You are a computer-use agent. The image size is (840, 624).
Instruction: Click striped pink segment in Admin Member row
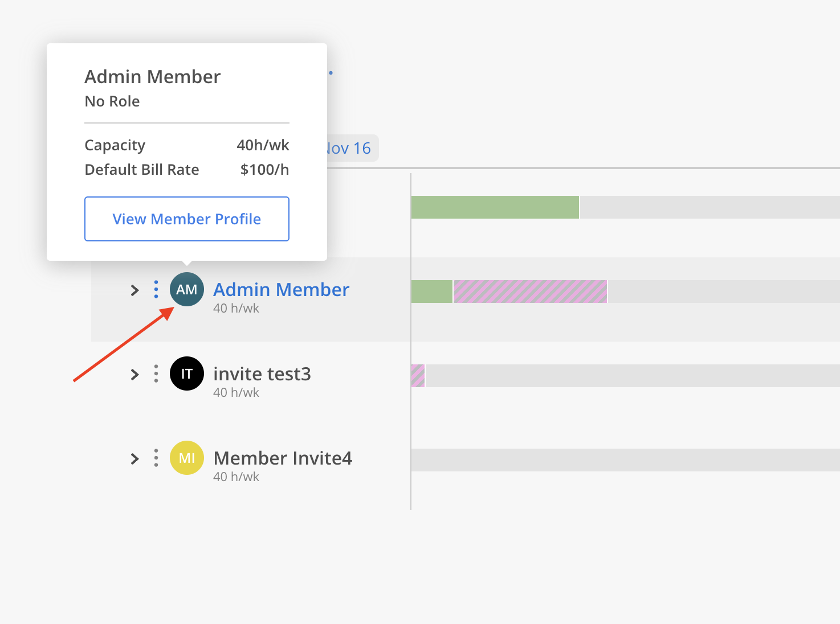point(530,292)
